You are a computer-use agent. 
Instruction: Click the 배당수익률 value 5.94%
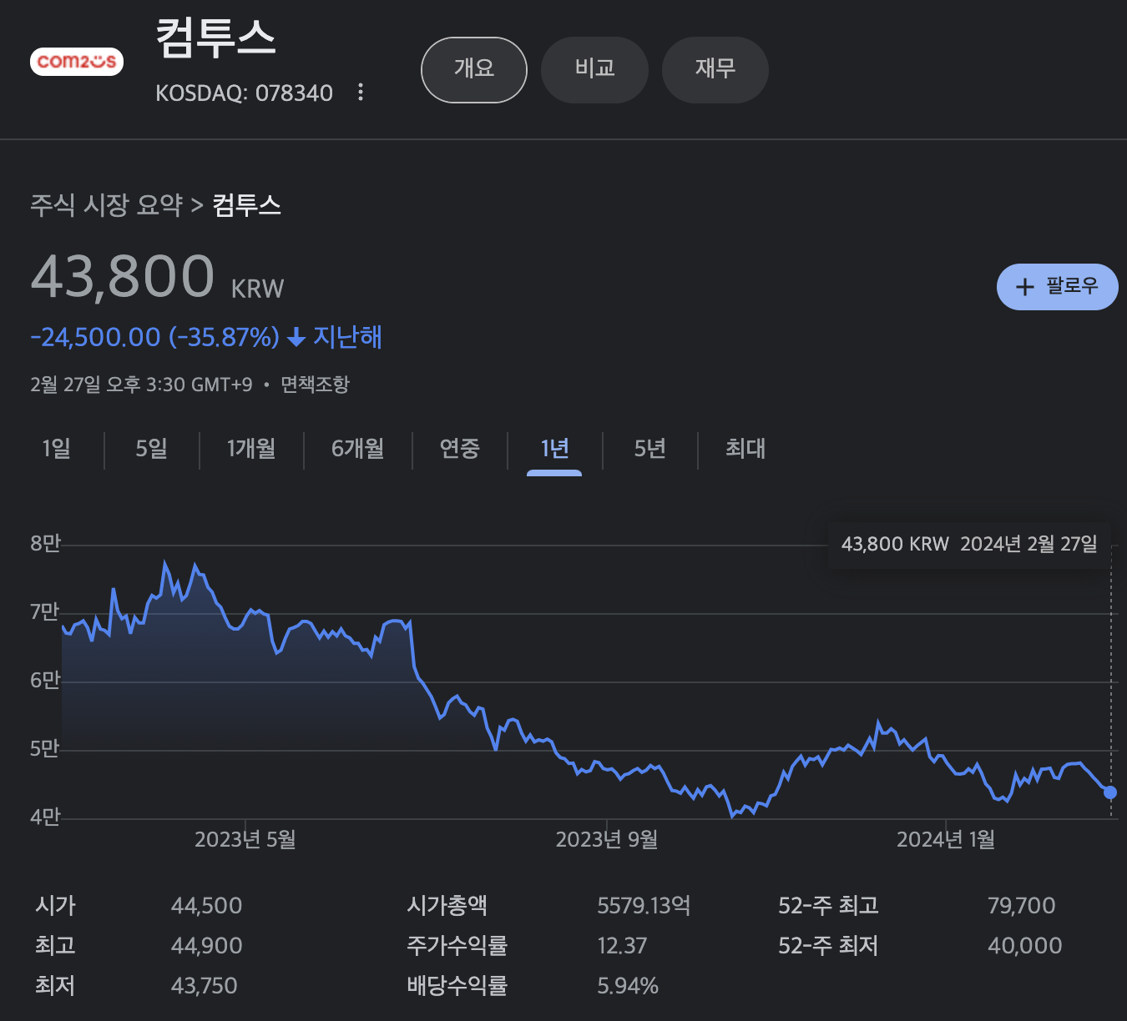(627, 986)
